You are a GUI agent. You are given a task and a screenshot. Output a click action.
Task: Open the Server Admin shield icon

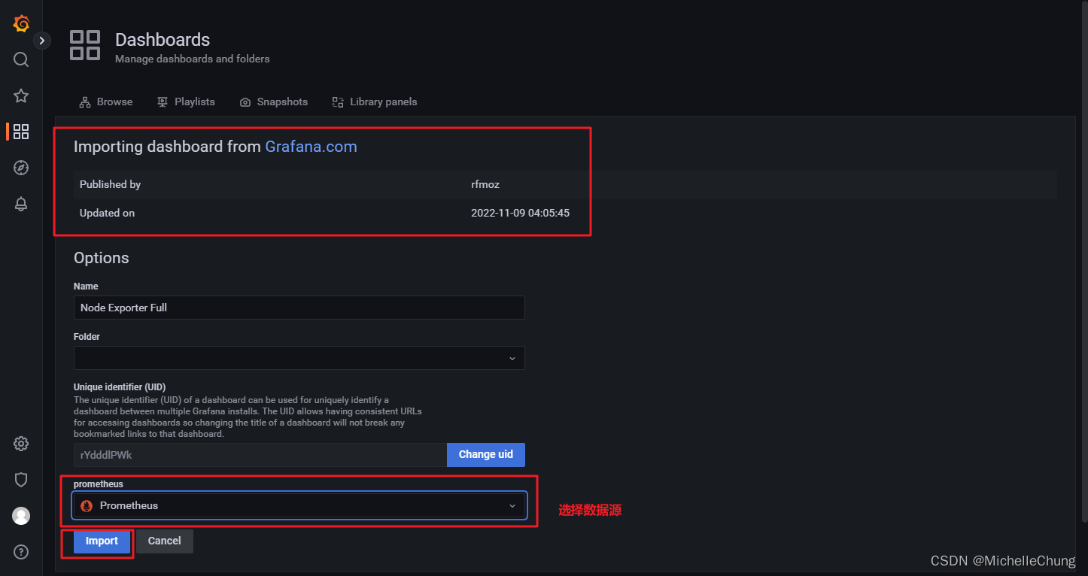[21, 480]
